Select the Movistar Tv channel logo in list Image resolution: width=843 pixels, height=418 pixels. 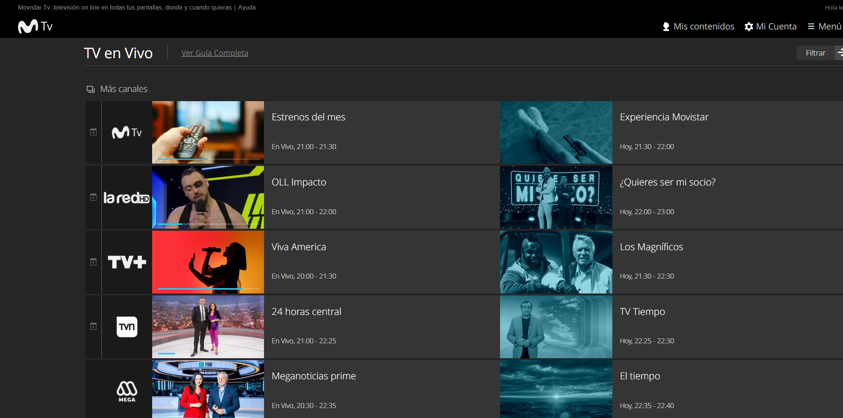(127, 132)
